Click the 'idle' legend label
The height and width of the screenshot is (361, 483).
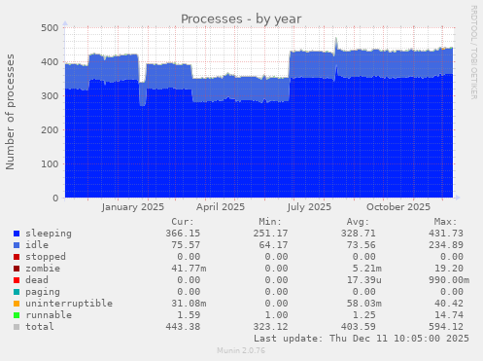point(37,245)
